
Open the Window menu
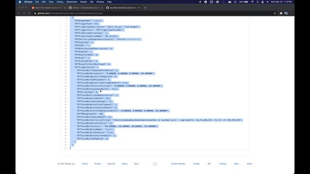(x=100, y=2)
